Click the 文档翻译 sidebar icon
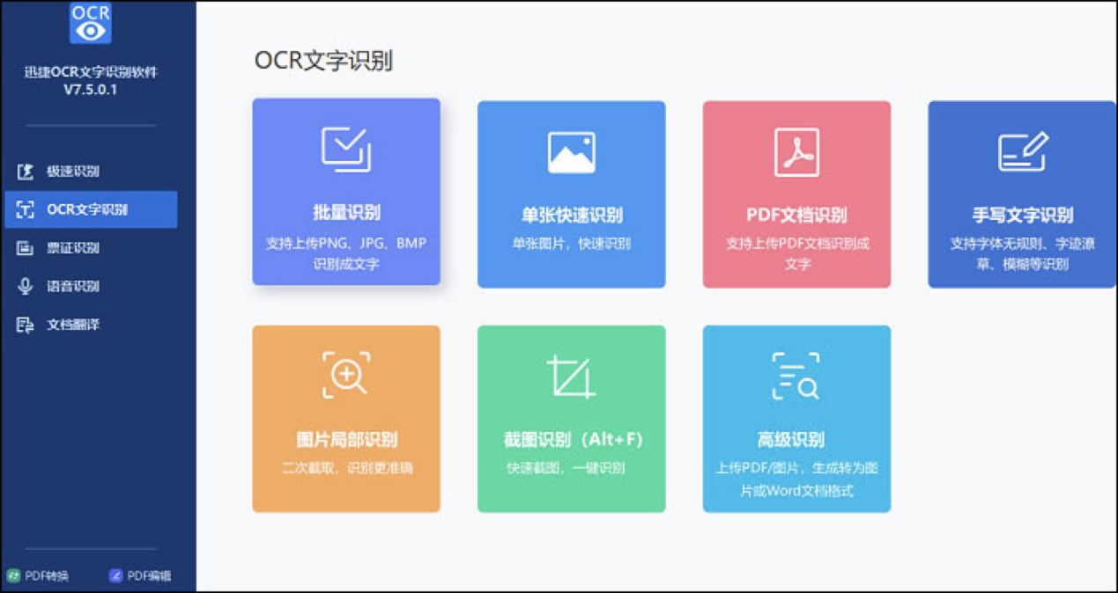Viewport: 1118px width, 593px height. tap(26, 325)
